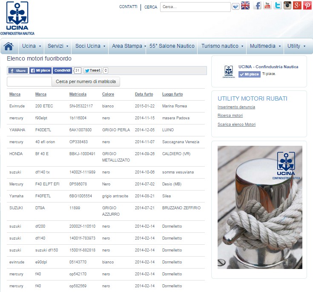Open the YouTube channel icon
Viewport: 313px width, 292px height.
coord(267,6)
